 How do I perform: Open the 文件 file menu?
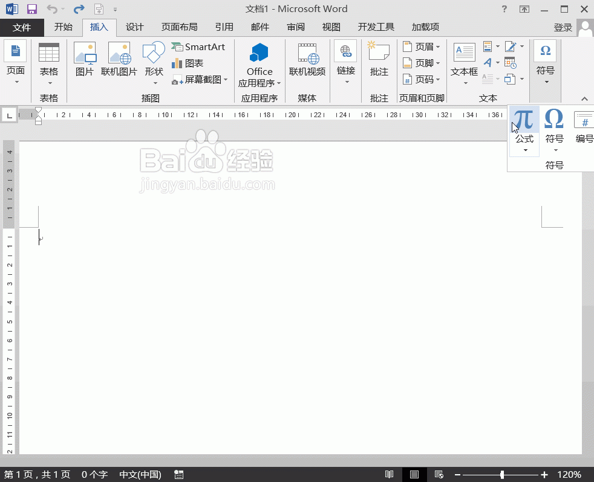(x=22, y=27)
